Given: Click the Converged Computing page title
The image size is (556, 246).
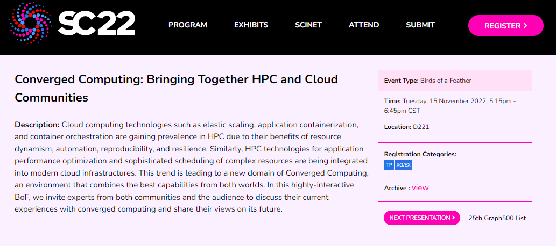Looking at the screenshot, I should click(x=176, y=88).
